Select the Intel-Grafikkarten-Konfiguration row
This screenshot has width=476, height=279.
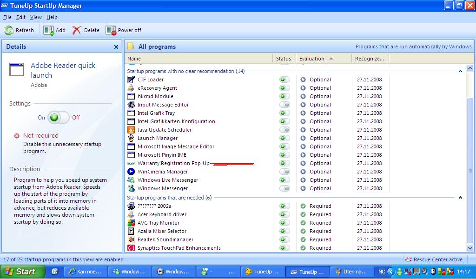pos(258,121)
